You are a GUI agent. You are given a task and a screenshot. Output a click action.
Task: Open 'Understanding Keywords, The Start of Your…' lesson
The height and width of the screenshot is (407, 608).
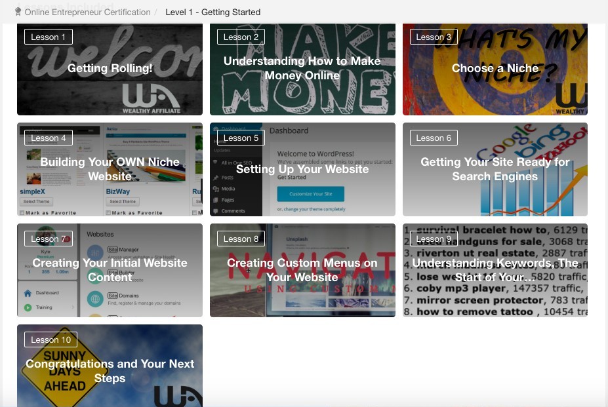(495, 270)
